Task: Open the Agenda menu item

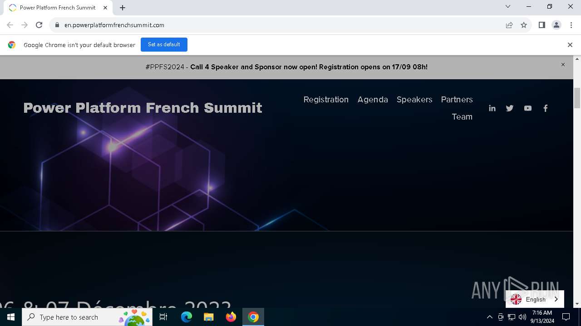Action: pos(373,100)
